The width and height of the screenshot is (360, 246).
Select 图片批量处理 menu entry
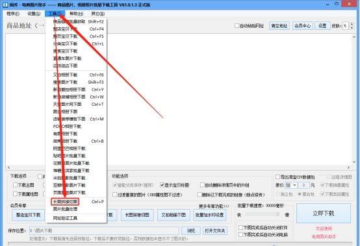point(77,209)
